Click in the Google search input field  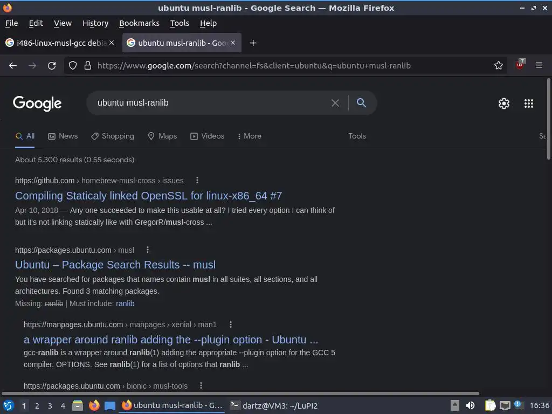pos(211,103)
